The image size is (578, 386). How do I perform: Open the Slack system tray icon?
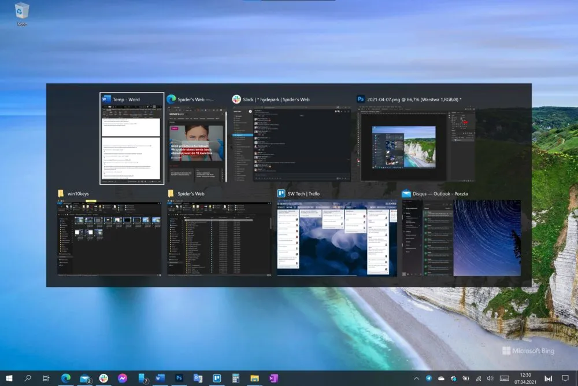(x=453, y=378)
